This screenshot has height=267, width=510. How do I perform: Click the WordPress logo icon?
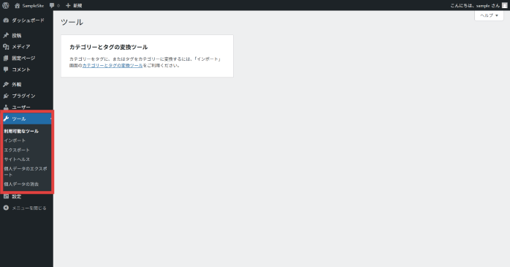(6, 5)
